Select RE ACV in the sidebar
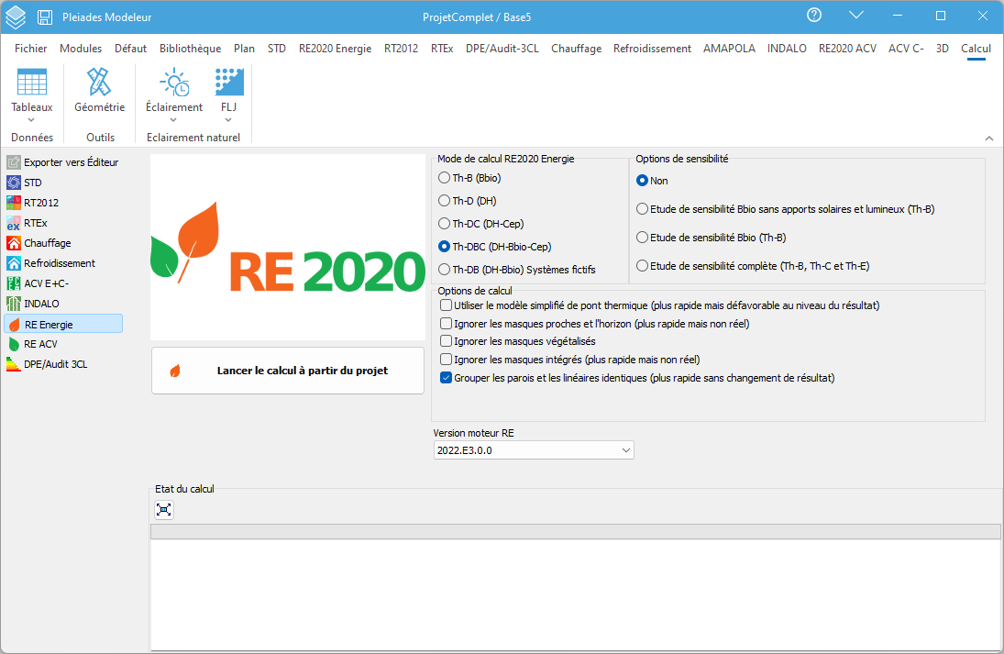The width and height of the screenshot is (1004, 654). coord(32,344)
